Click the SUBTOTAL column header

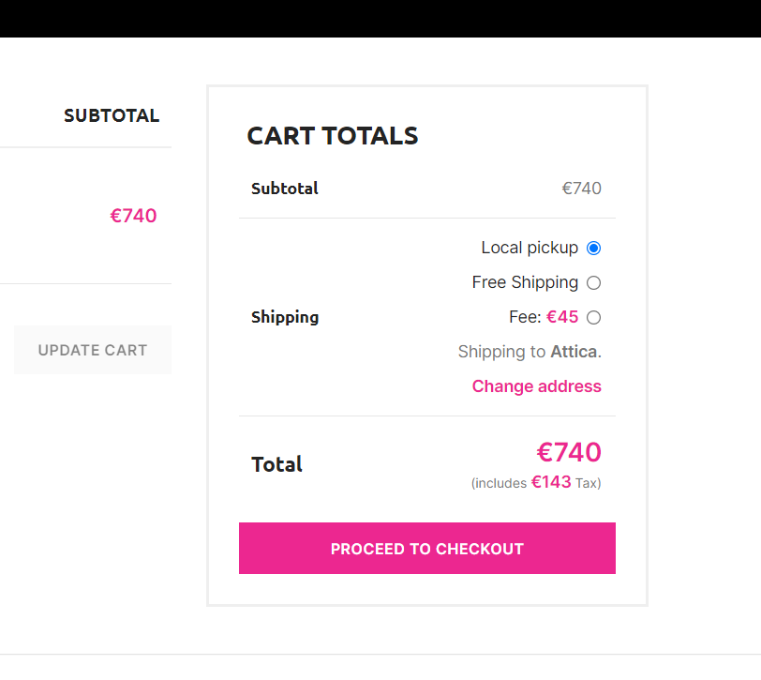(112, 116)
